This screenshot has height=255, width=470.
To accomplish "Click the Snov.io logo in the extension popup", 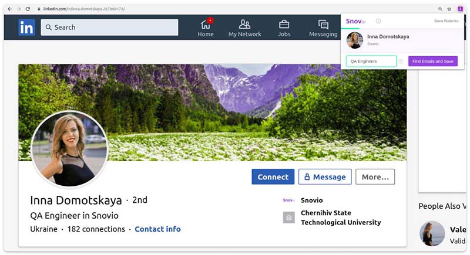I will (355, 21).
